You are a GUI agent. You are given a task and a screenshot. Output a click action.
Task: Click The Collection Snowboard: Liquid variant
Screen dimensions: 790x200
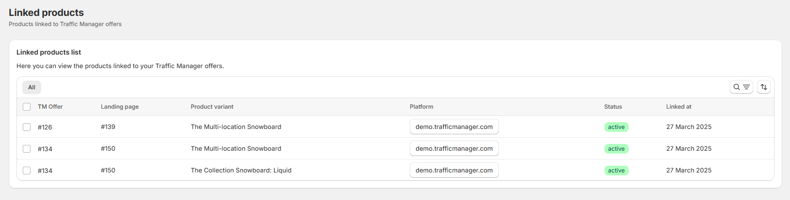241,171
